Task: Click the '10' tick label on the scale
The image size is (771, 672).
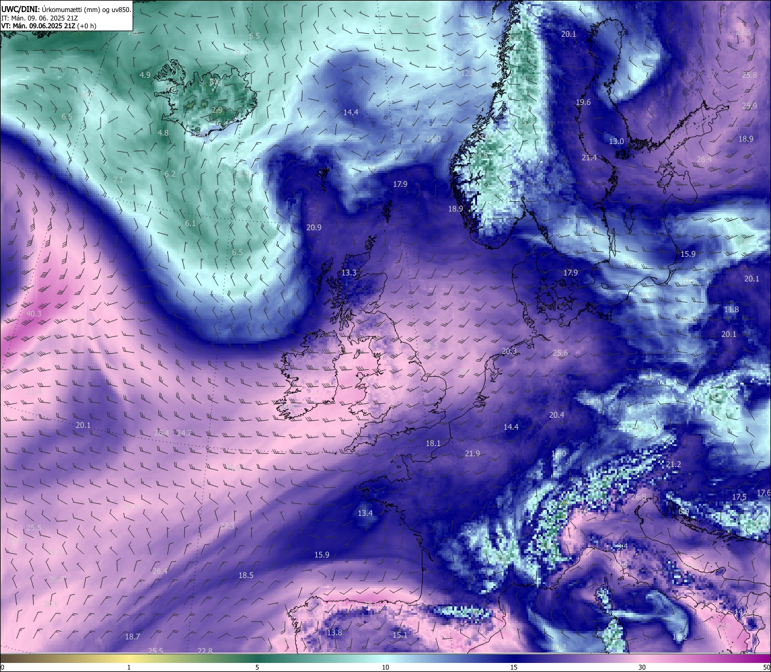Action: pos(385,667)
